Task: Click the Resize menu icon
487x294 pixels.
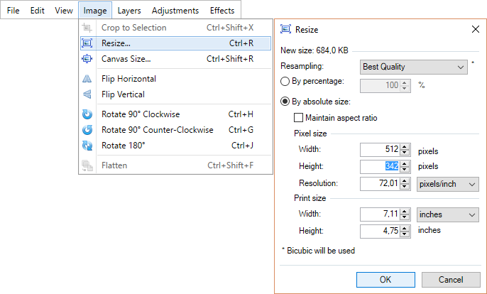Action: click(x=87, y=43)
